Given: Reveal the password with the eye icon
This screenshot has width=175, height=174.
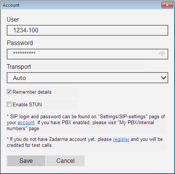Looking at the screenshot, I should (x=162, y=54).
